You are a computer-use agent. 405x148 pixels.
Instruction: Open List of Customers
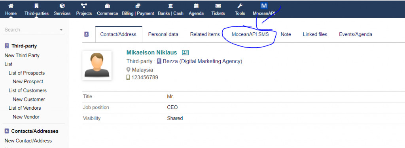(x=28, y=90)
